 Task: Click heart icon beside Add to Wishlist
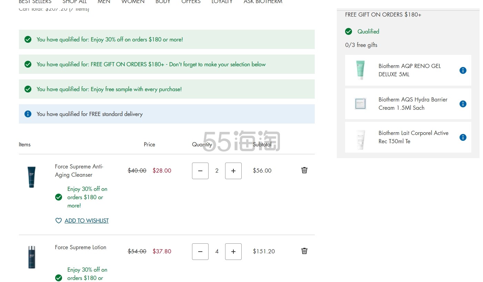click(x=59, y=221)
